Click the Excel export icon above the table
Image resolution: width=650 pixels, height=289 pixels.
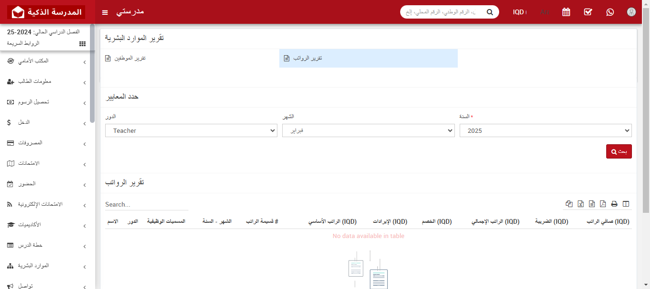pos(581,204)
